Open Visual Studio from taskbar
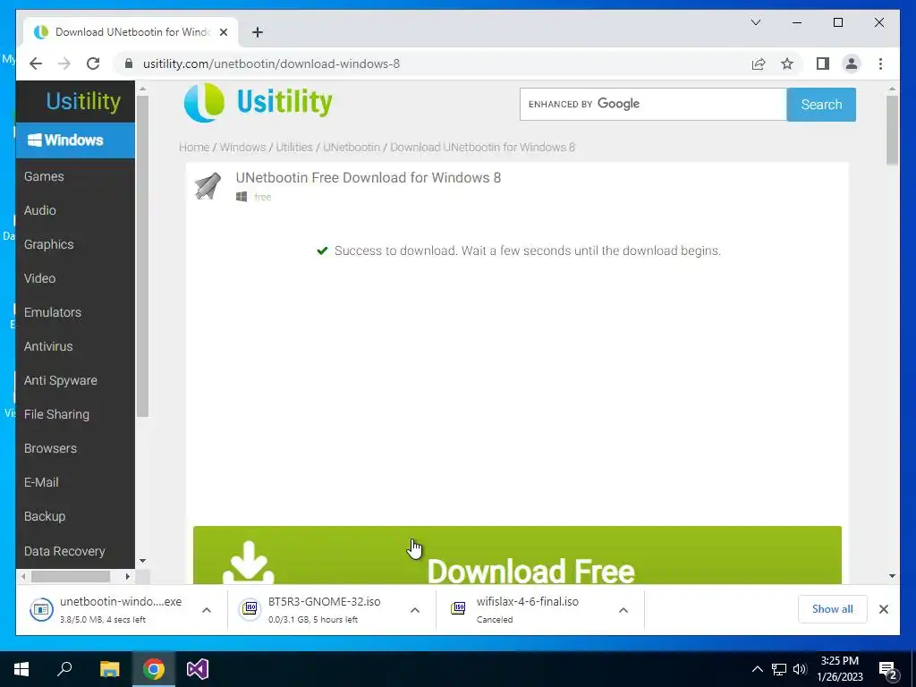Screen dimensions: 916x687 click(x=198, y=669)
